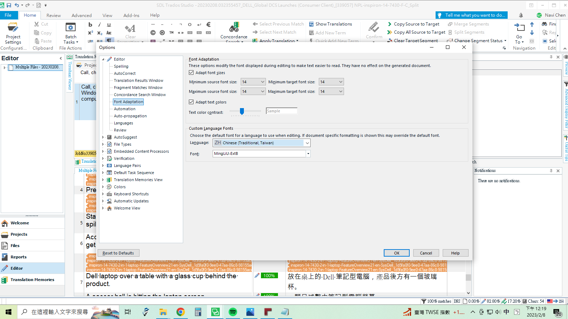This screenshot has height=319, width=568.
Task: Open the File menu
Action: click(x=8, y=15)
